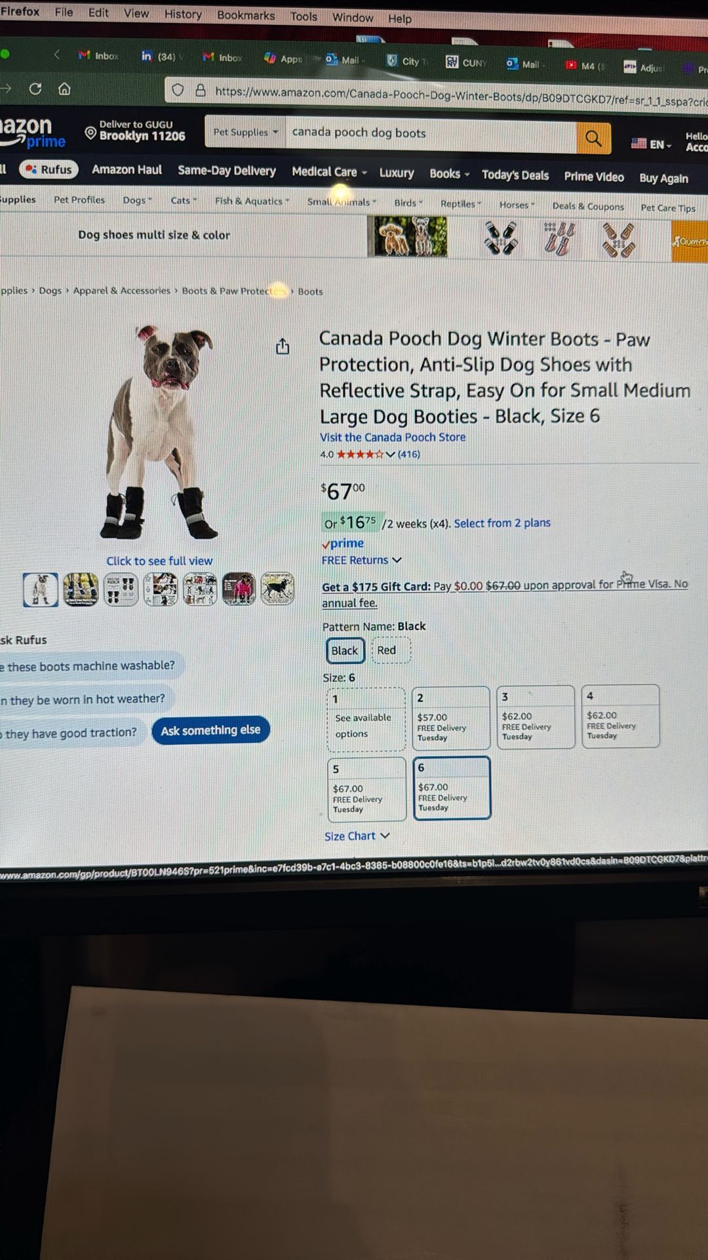Open the Rufus assistant icon button
This screenshot has width=708, height=1260.
49,169
